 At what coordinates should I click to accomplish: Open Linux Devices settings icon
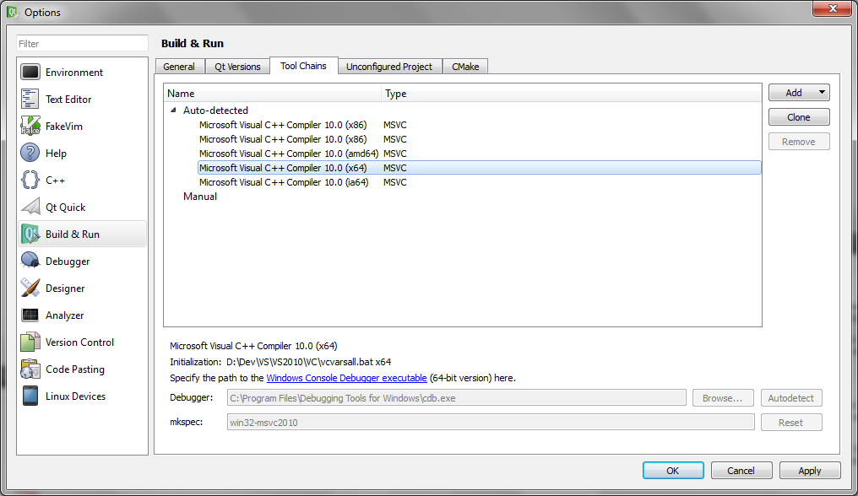(30, 396)
